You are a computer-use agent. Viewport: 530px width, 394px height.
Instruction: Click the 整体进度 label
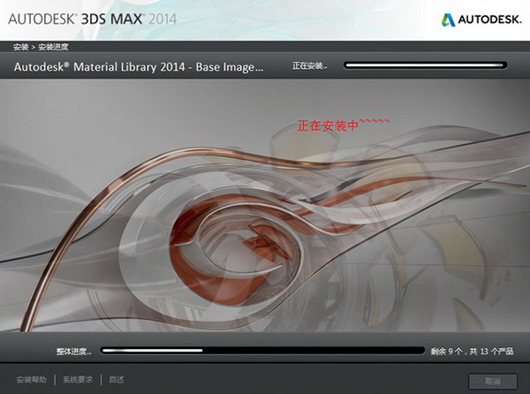73,352
